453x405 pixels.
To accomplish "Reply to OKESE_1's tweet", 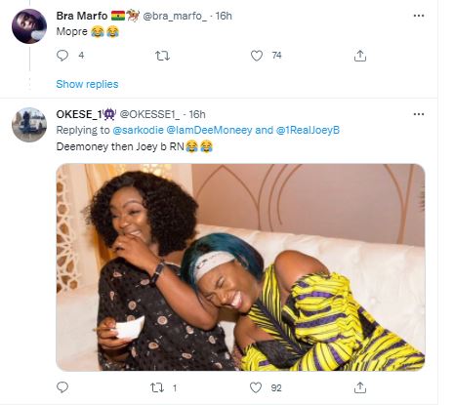I will pyautogui.click(x=62, y=387).
